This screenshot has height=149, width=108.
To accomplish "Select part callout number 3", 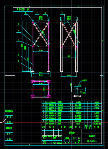I will (x=18, y=40).
